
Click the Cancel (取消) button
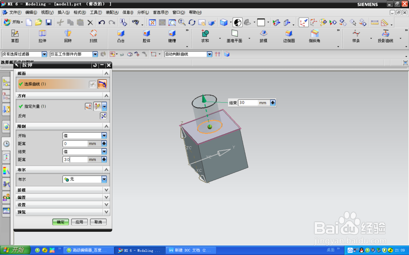tap(98, 222)
